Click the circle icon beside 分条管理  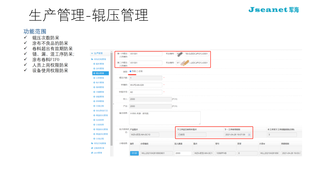click(93, 78)
